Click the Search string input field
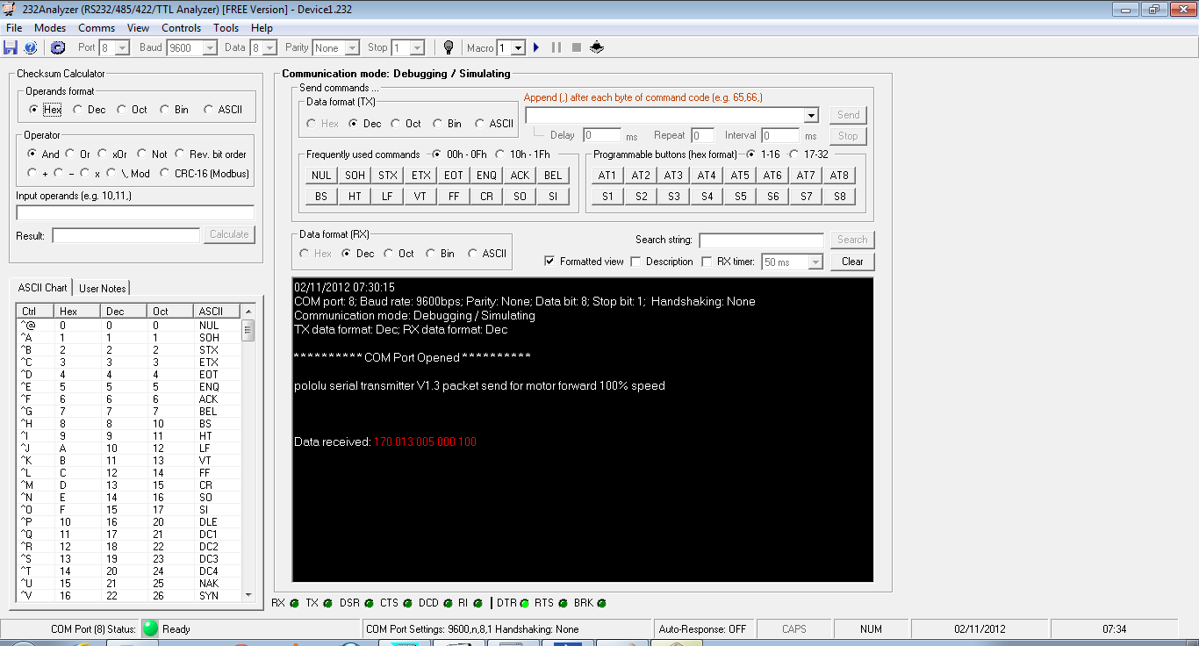 coord(761,240)
